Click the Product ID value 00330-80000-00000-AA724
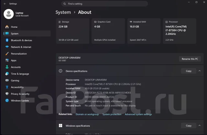The width and height of the screenshot is (207, 135). (99, 97)
